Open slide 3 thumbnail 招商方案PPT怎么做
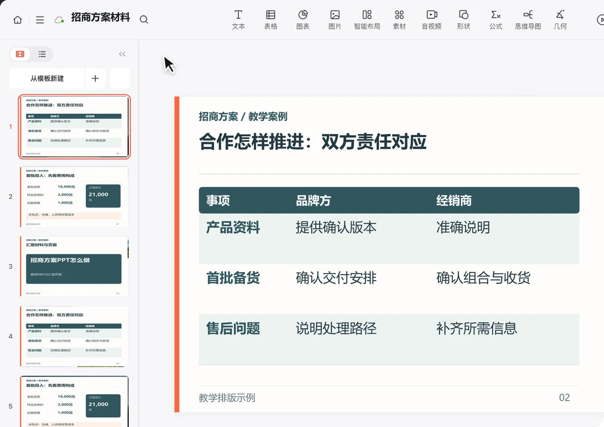The height and width of the screenshot is (427, 604). pos(75,266)
